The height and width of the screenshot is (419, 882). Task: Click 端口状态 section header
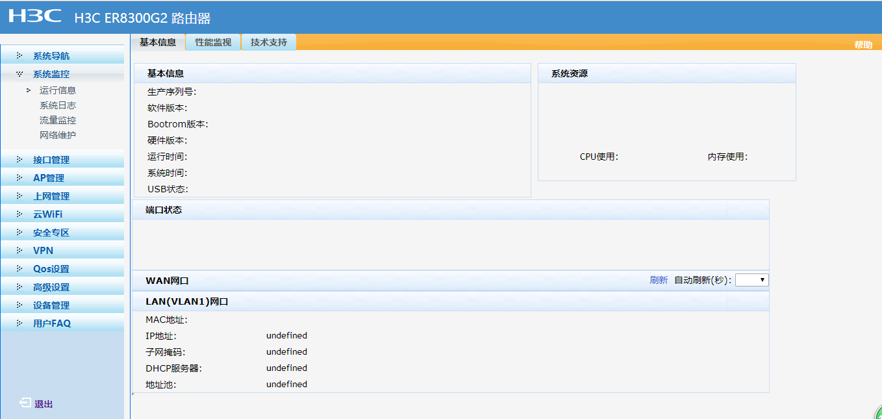click(451, 210)
